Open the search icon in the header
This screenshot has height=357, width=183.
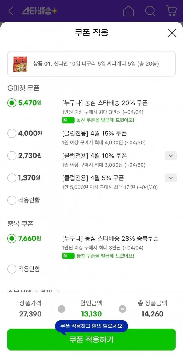[150, 11]
